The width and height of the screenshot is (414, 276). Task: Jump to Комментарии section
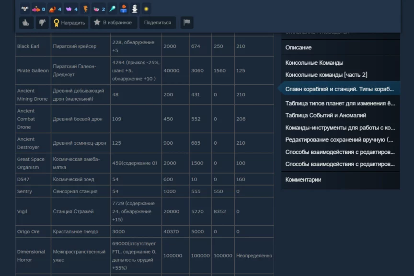pos(303,180)
